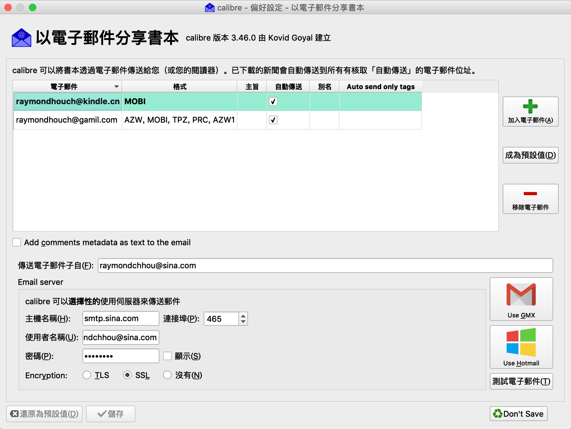Screen dimensions: 571x429
Task: Select TLS encryption option
Action: tap(87, 375)
